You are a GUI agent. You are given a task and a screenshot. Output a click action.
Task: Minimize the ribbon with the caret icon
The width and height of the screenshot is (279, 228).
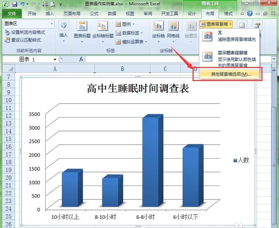(242, 14)
